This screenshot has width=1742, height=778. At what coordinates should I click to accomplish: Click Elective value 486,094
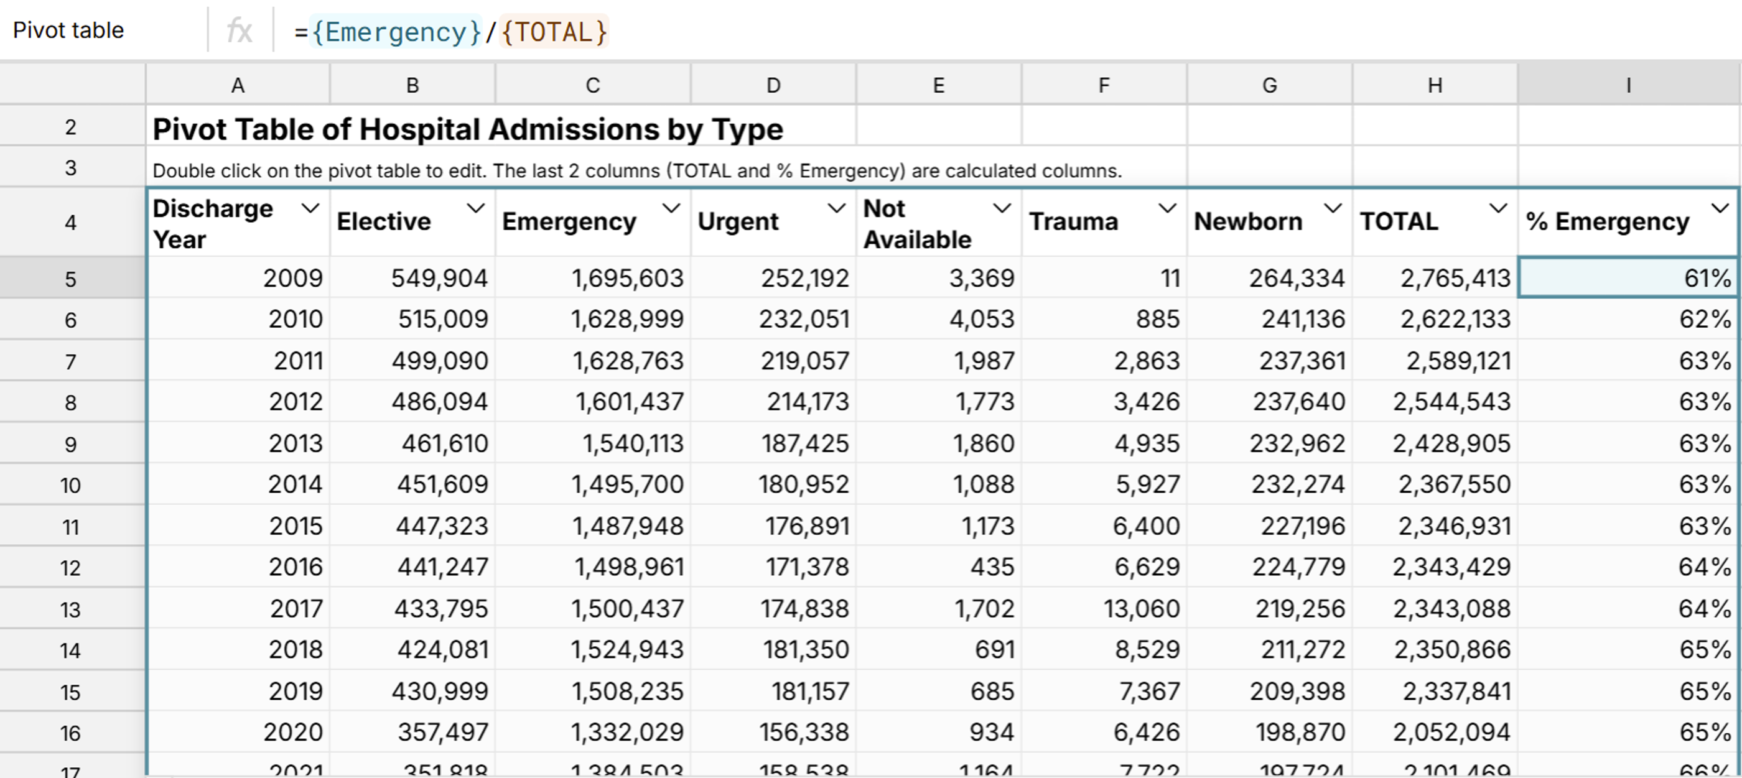pyautogui.click(x=412, y=402)
